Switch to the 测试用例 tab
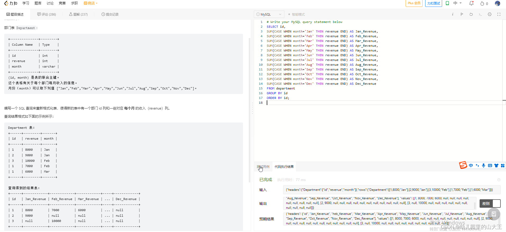The height and width of the screenshot is (232, 506). tap(263, 167)
